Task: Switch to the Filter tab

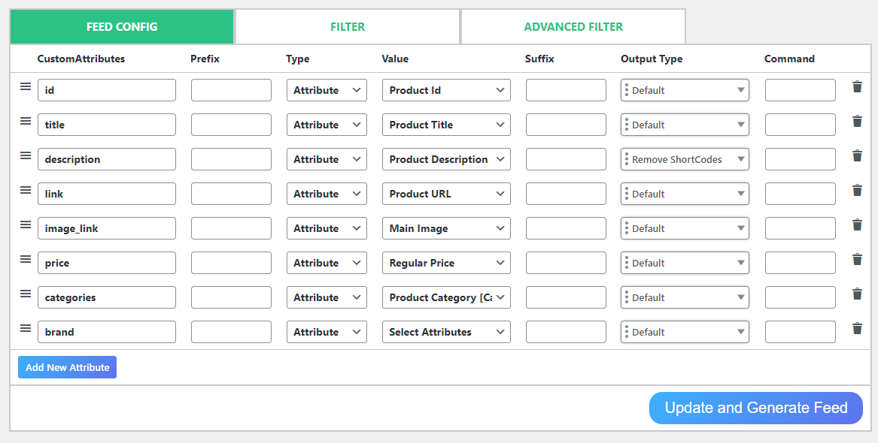Action: click(348, 27)
